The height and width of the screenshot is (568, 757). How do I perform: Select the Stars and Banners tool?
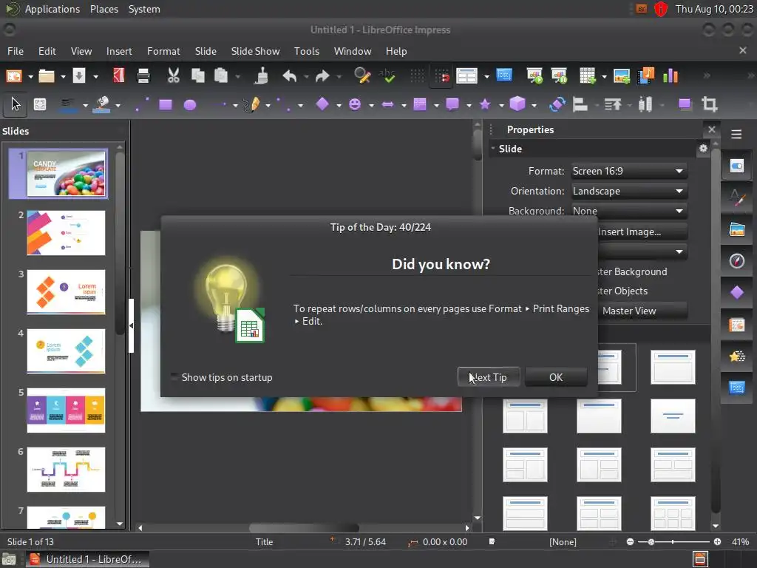[x=485, y=104]
